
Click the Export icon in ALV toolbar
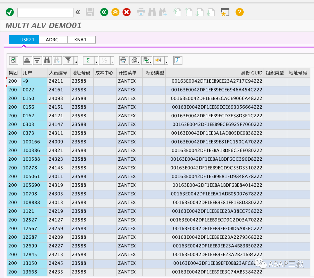[x=147, y=60]
